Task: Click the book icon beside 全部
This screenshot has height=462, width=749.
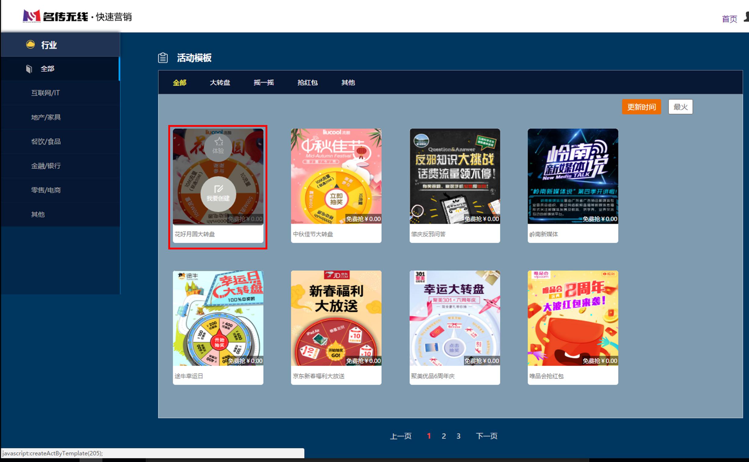Action: tap(29, 69)
